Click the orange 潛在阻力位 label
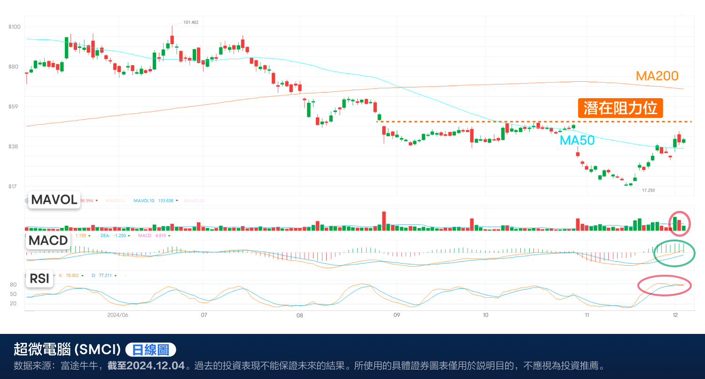The image size is (705, 379). tap(620, 108)
